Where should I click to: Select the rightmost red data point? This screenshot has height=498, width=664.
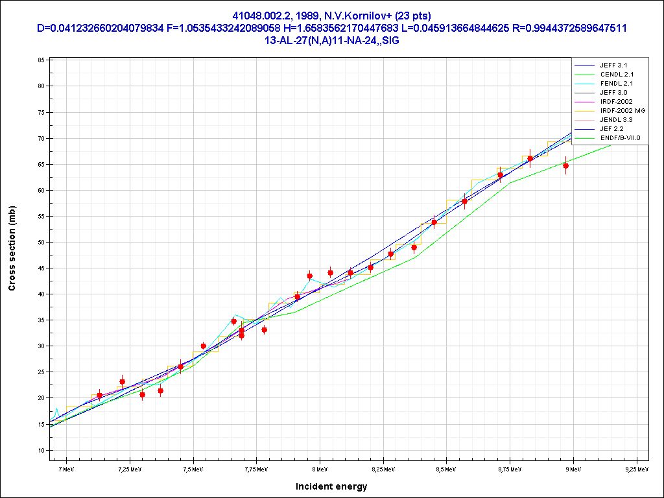click(566, 165)
